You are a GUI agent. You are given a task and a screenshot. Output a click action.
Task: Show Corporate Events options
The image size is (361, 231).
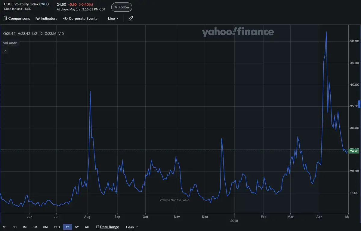[x=80, y=19]
